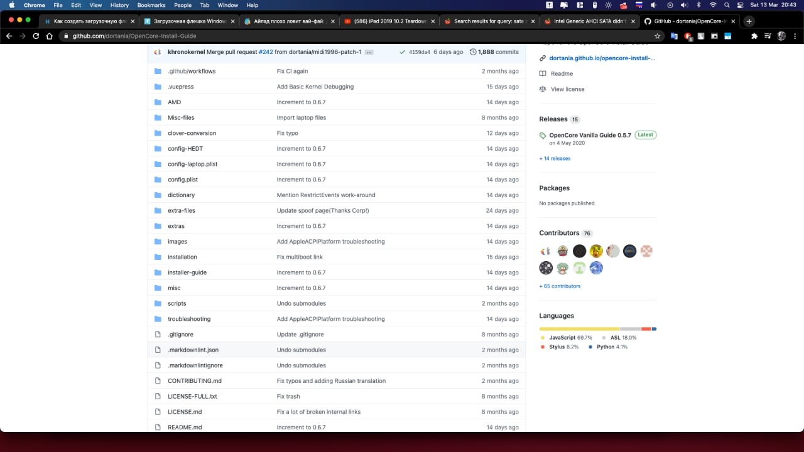Open the Chrome profile avatar
This screenshot has height=452, width=804.
(x=781, y=36)
